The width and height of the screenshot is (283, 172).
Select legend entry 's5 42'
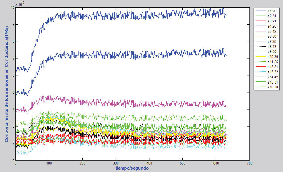271,31
